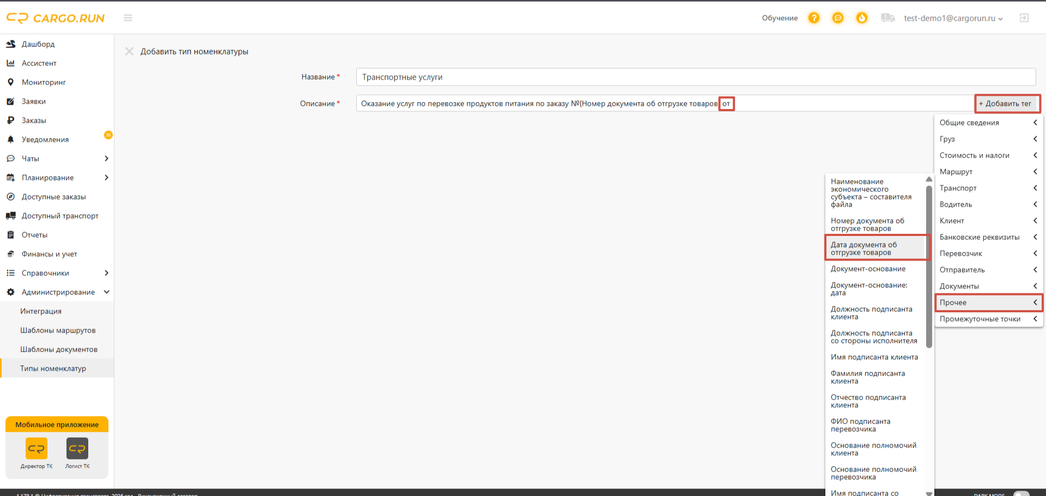Click the logout icon in header

[x=1024, y=18]
